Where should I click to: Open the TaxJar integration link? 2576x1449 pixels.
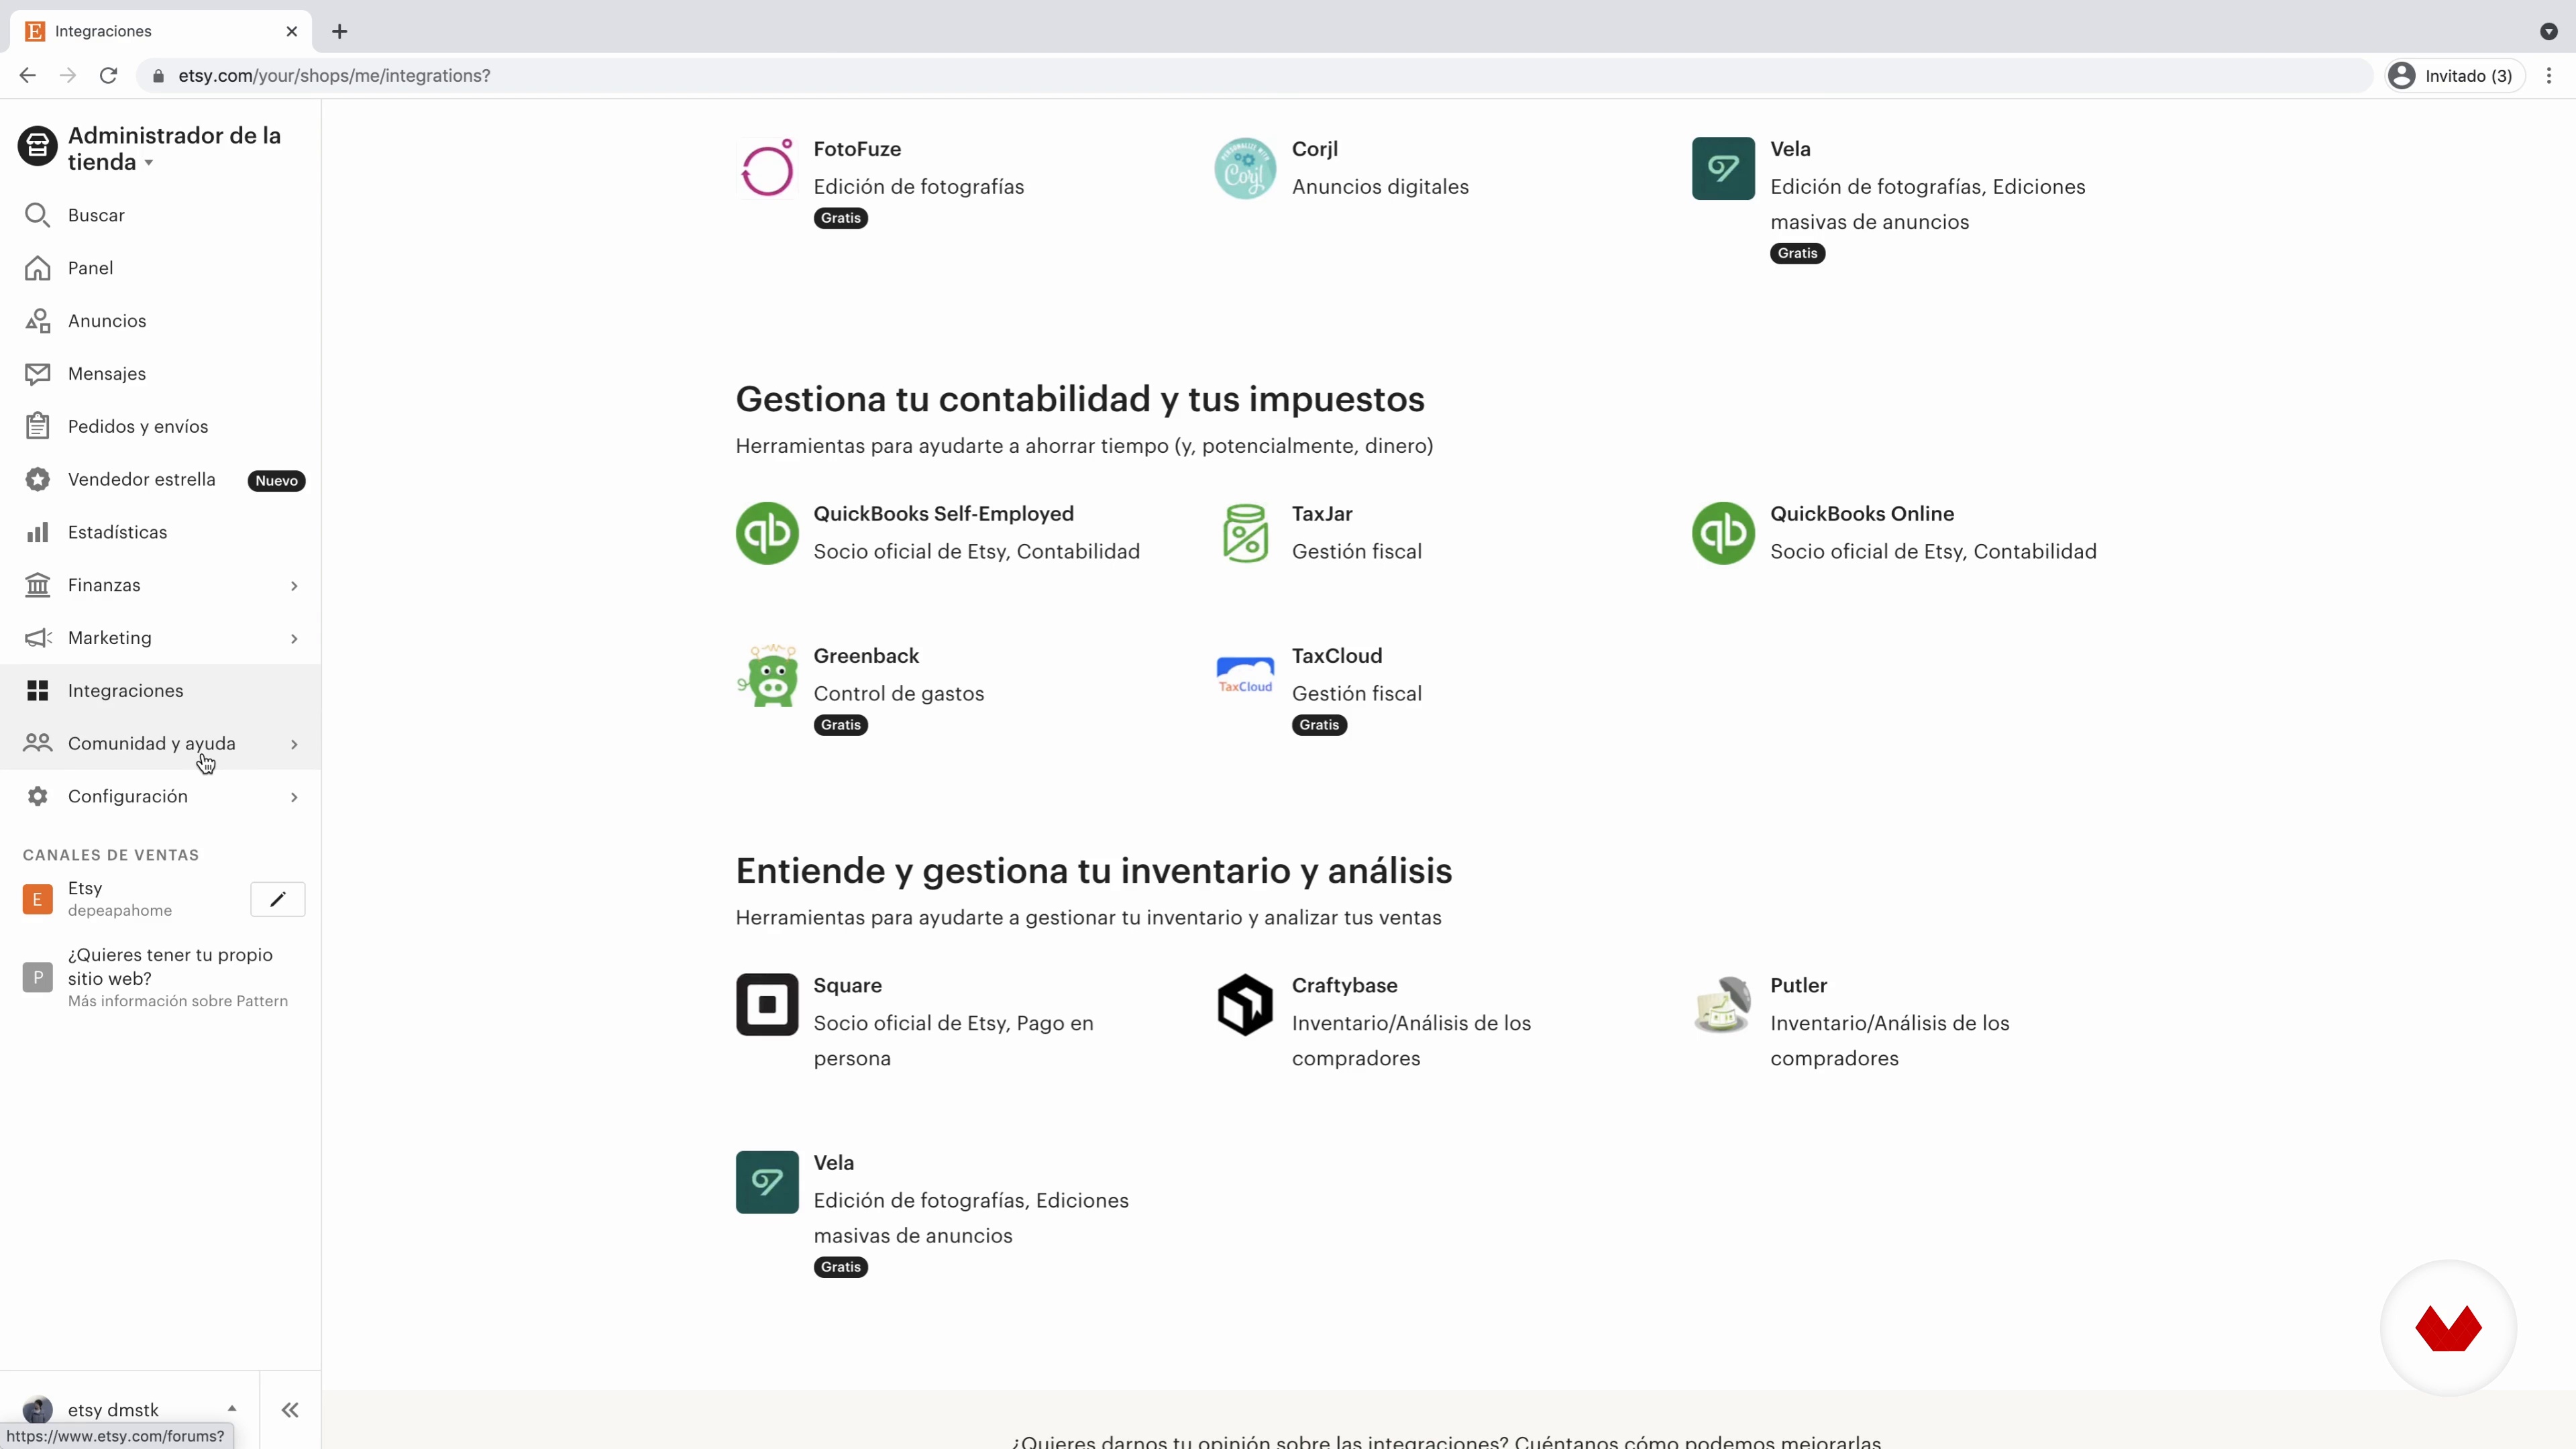point(1322,514)
